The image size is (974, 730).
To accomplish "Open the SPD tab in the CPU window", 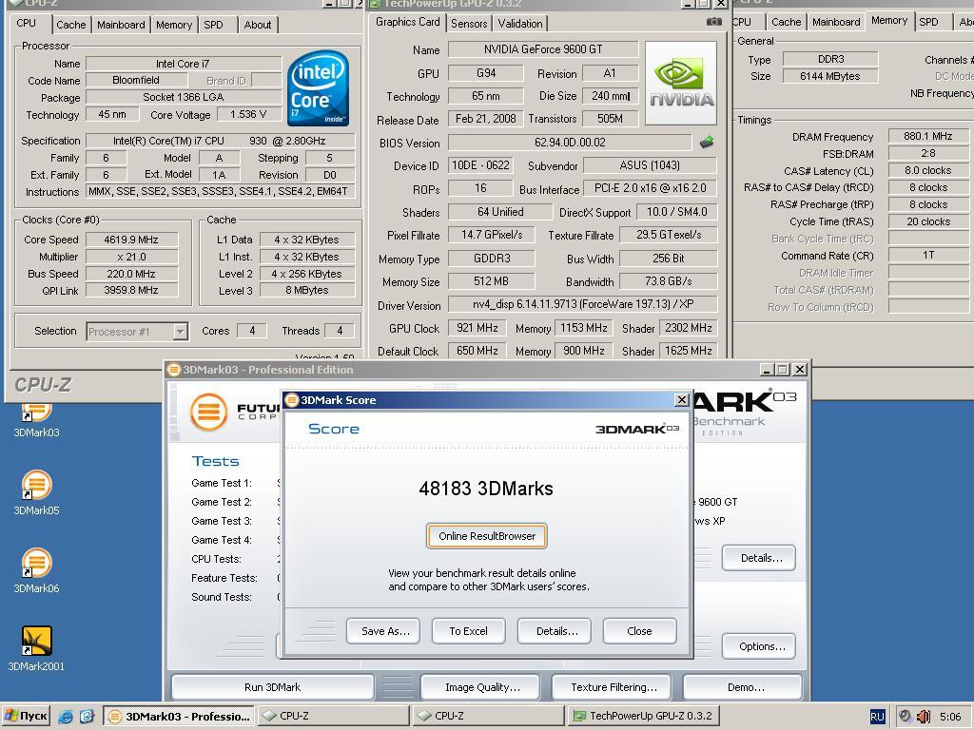I will [213, 25].
